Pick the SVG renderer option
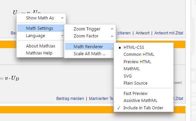 143,76
